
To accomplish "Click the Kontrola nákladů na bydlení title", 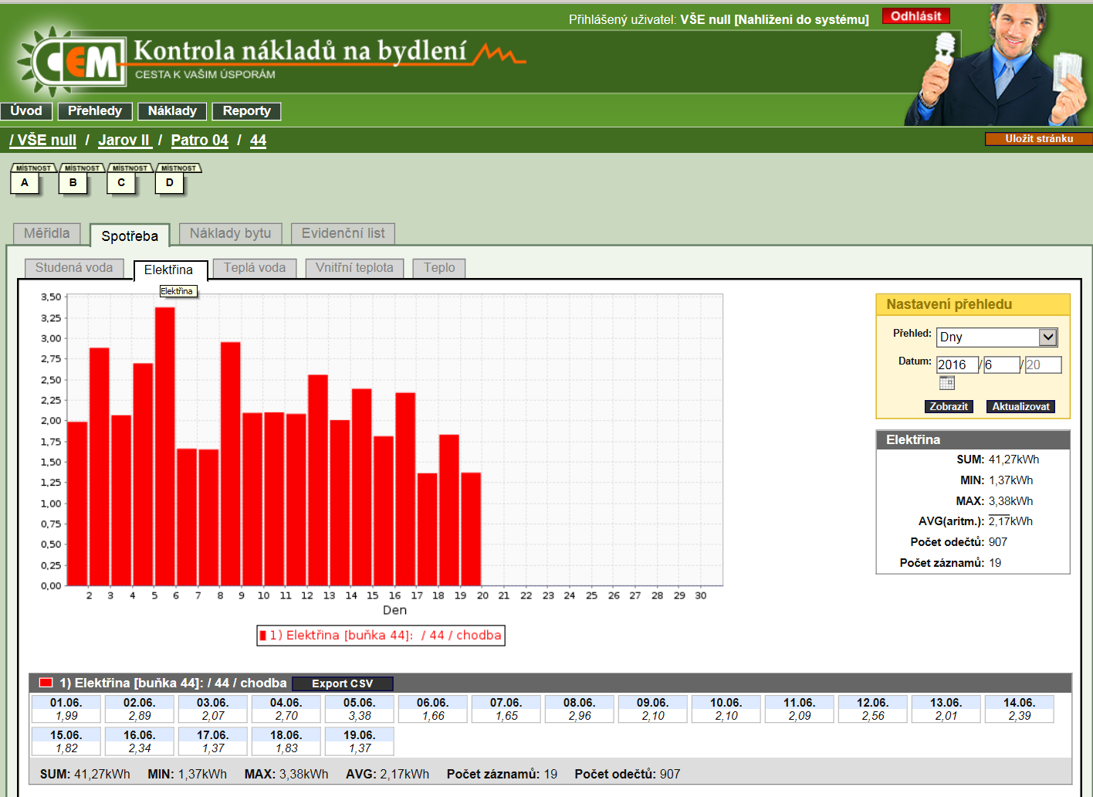I will tap(300, 51).
